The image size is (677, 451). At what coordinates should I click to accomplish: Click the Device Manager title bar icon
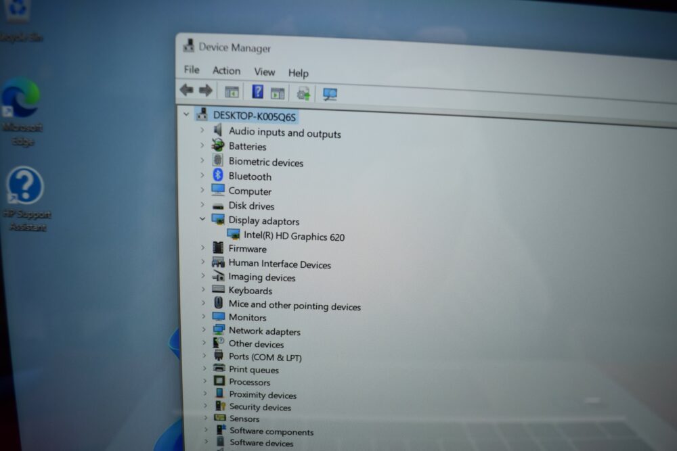(x=188, y=45)
